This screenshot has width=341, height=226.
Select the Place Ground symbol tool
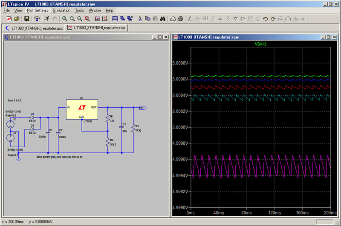tap(198, 19)
